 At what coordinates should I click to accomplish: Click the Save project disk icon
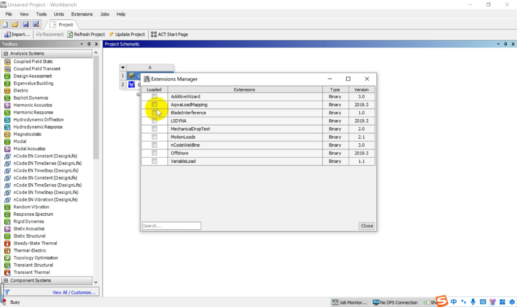click(x=25, y=25)
